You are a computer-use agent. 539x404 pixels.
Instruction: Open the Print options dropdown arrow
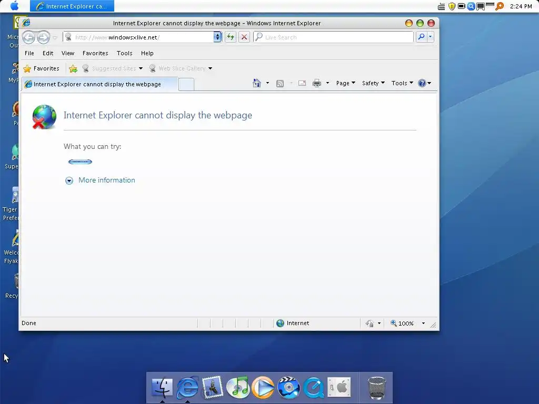[x=327, y=83]
